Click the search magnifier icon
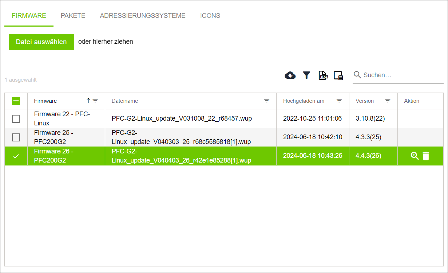This screenshot has width=448, height=273. point(357,75)
